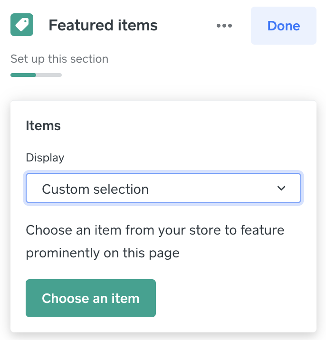This screenshot has height=340, width=326.
Task: Open the Display dropdown showing Custom selection
Action: 163,189
